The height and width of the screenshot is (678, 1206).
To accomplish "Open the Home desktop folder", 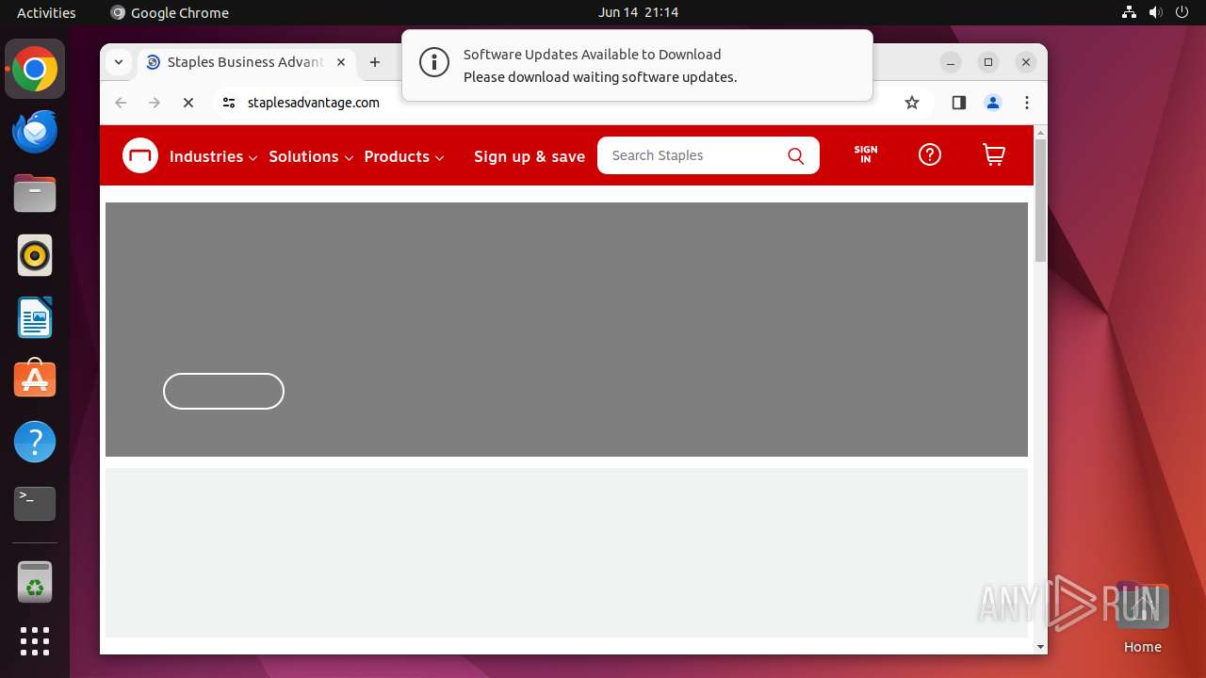I will 1142,617.
